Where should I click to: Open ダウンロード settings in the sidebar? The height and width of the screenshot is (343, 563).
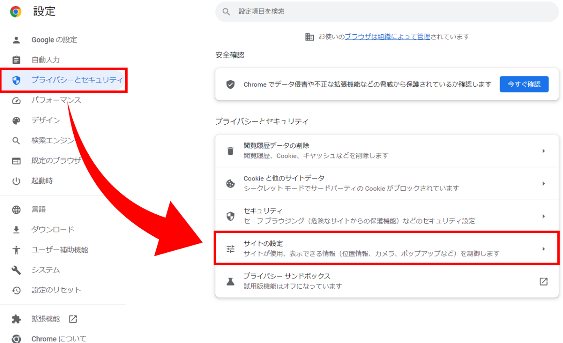click(x=53, y=229)
